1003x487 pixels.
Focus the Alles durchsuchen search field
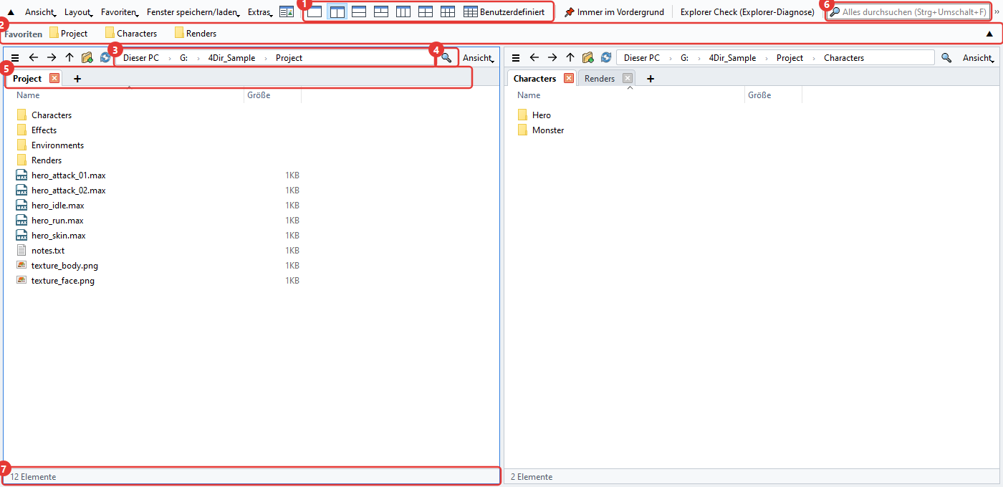(x=908, y=12)
